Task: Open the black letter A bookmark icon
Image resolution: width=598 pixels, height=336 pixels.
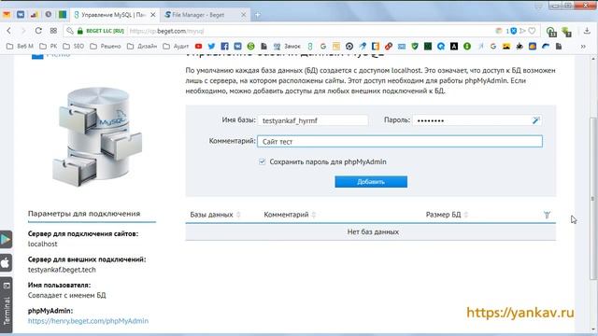Action: [454, 46]
